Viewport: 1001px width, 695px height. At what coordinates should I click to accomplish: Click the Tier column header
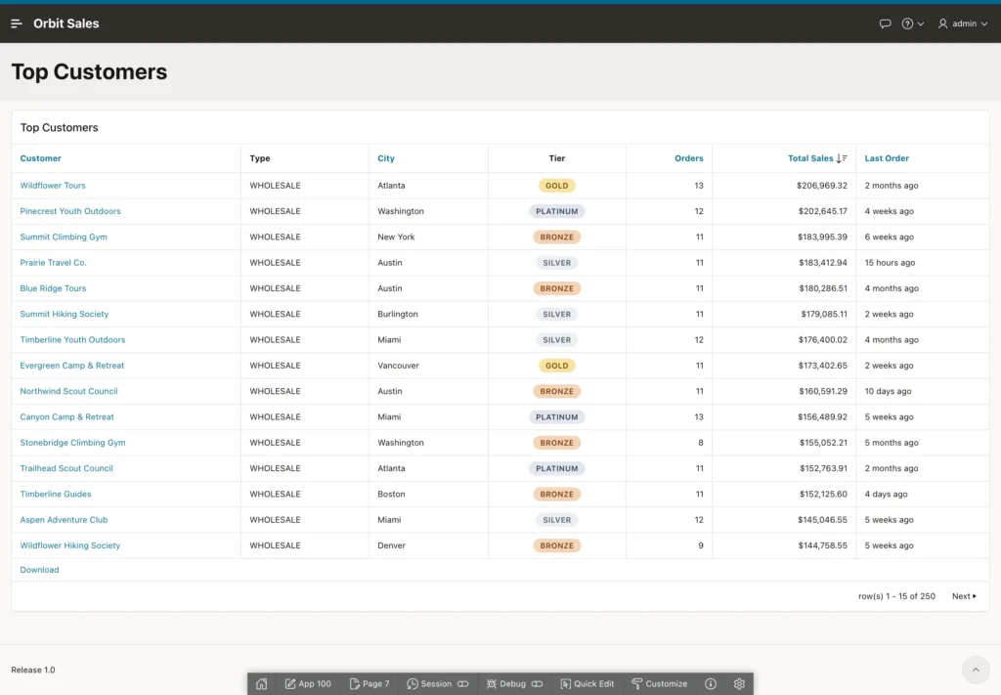(556, 158)
